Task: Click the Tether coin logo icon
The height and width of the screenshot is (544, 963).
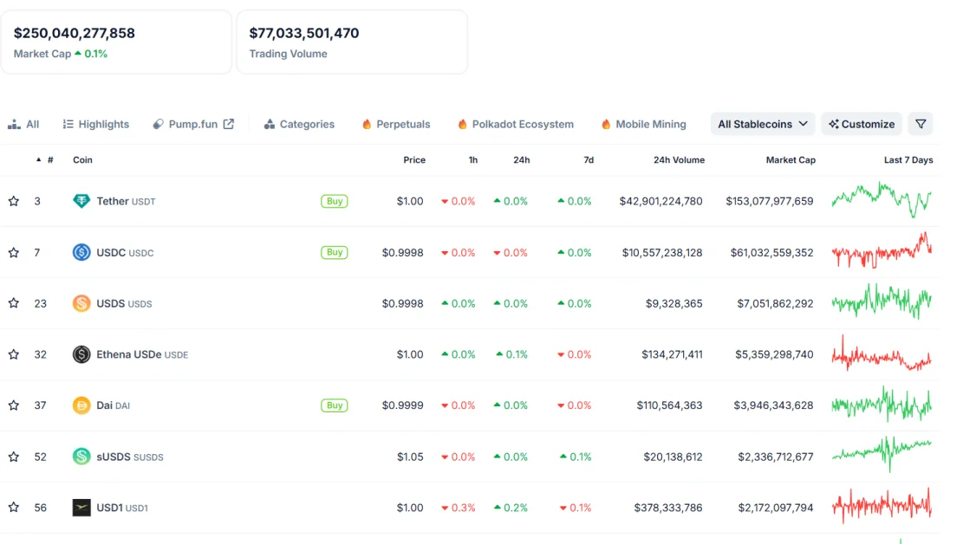Action: coord(81,201)
